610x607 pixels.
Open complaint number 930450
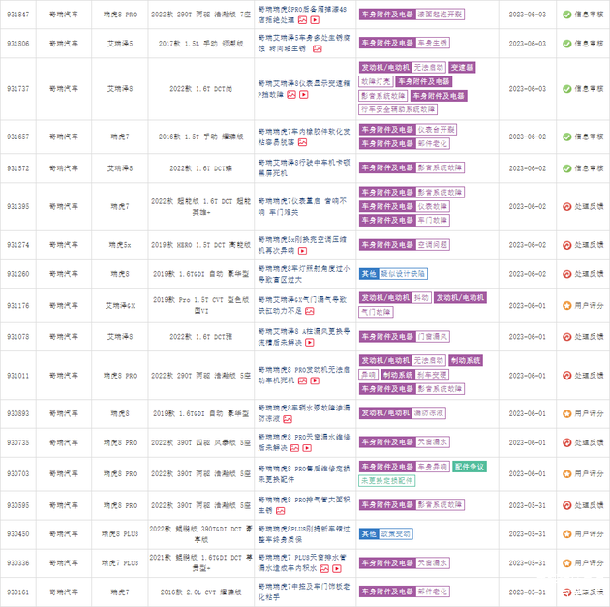(x=17, y=533)
